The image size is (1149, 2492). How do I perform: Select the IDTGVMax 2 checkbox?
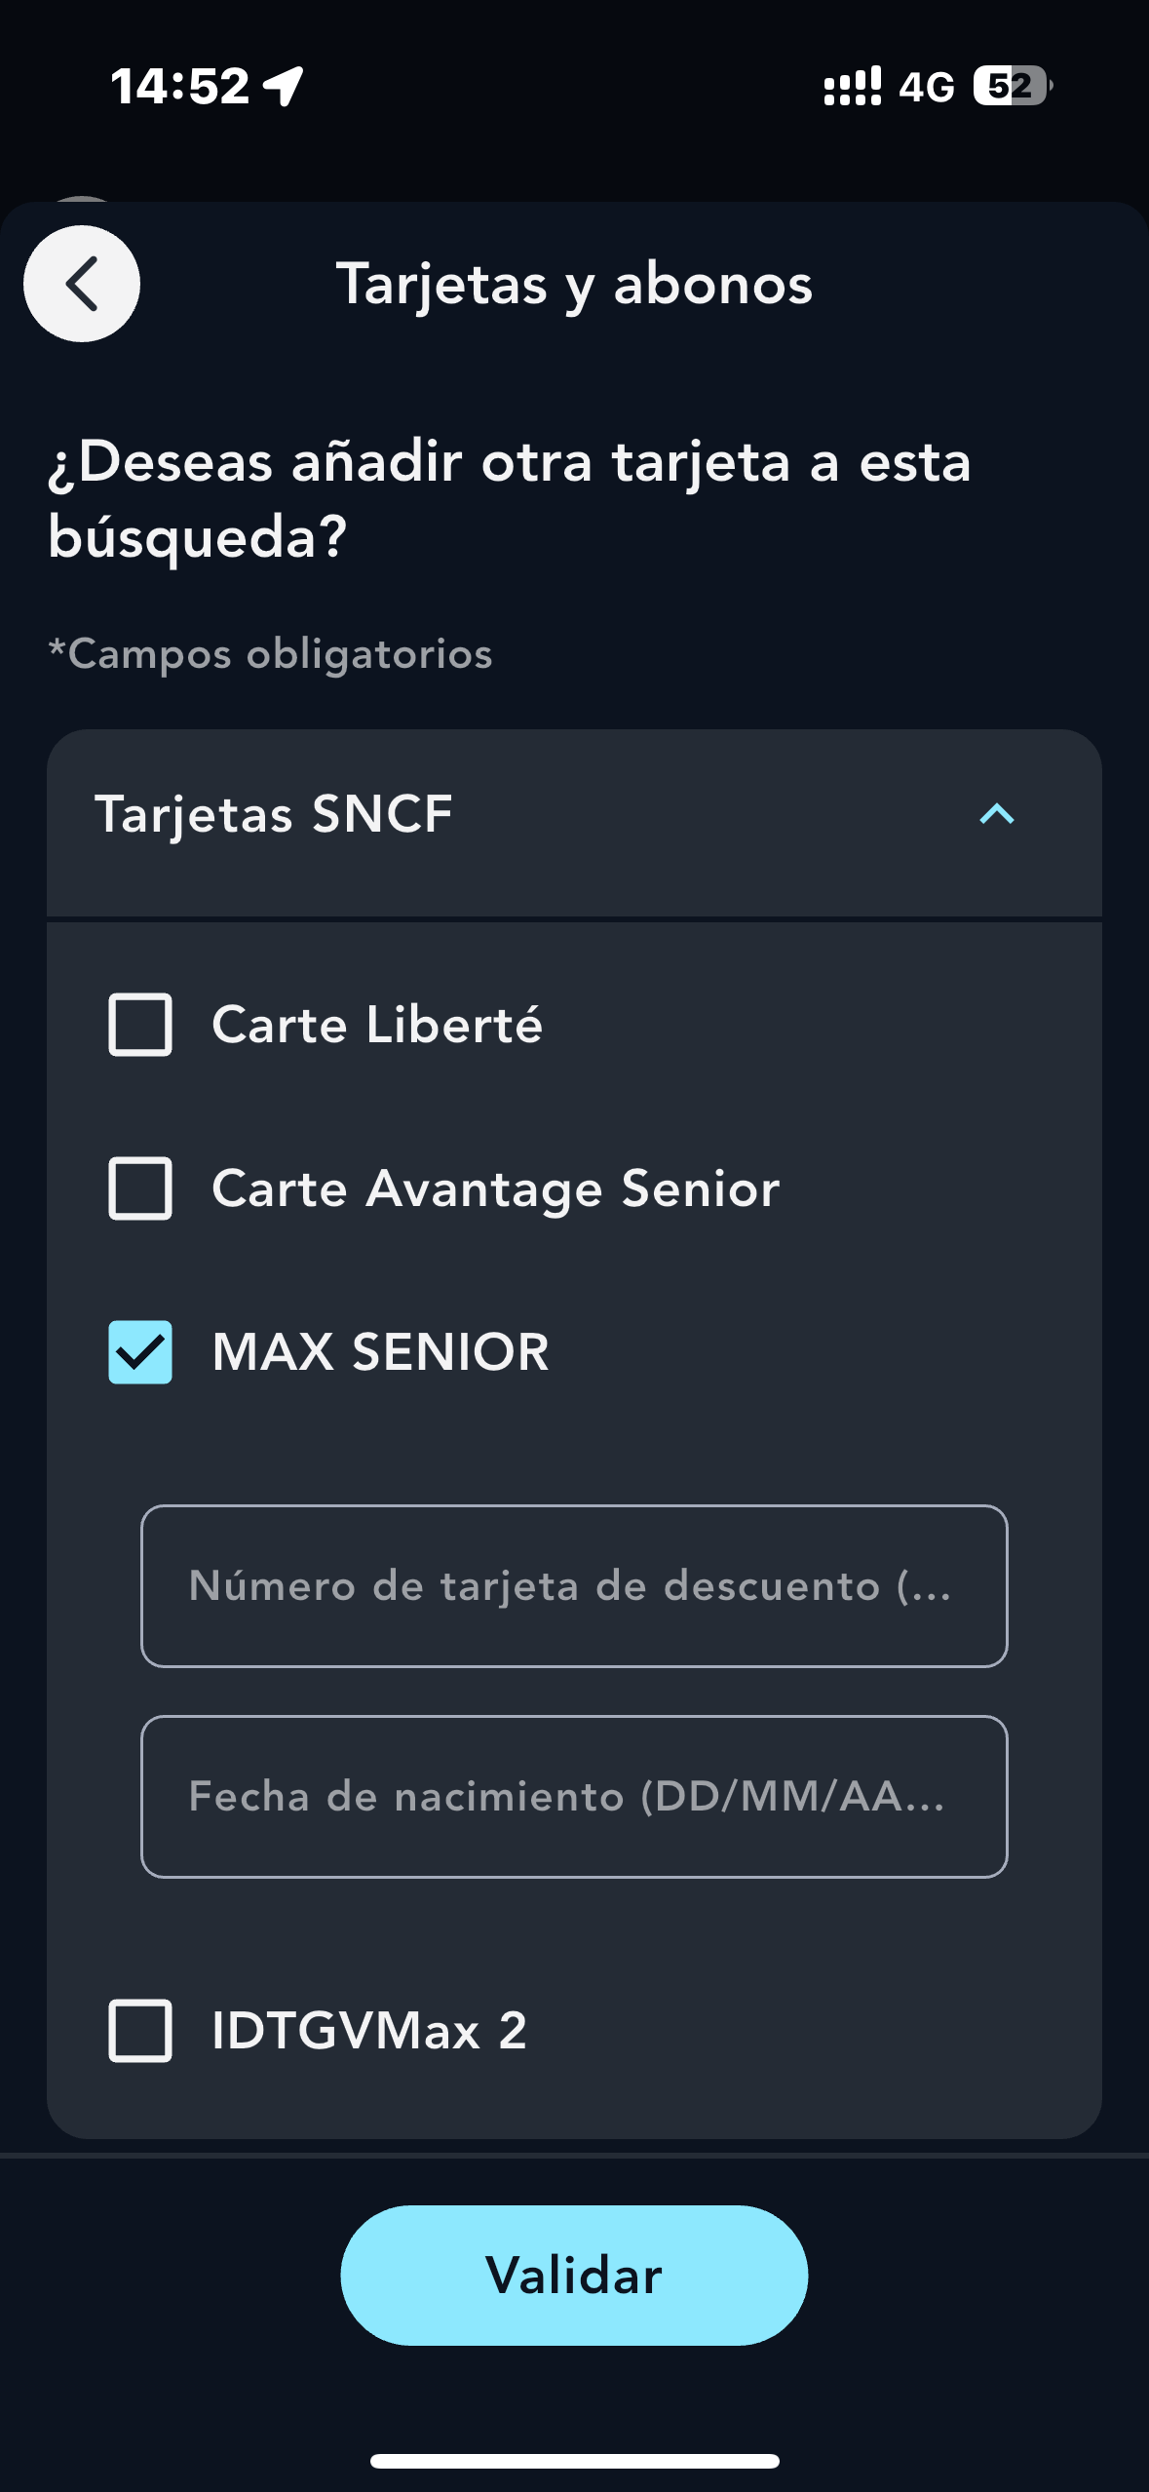point(140,2031)
